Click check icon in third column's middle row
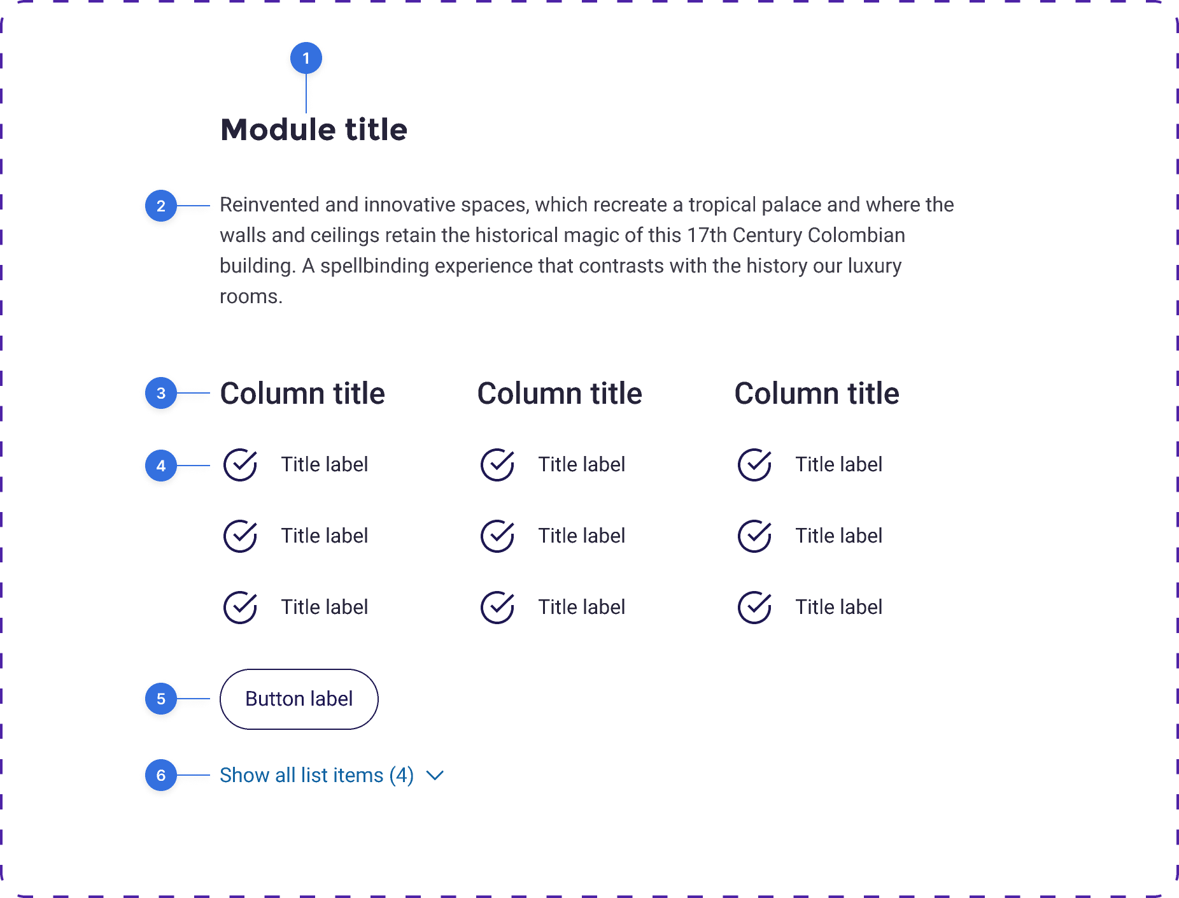This screenshot has width=1179, height=898. 754,536
